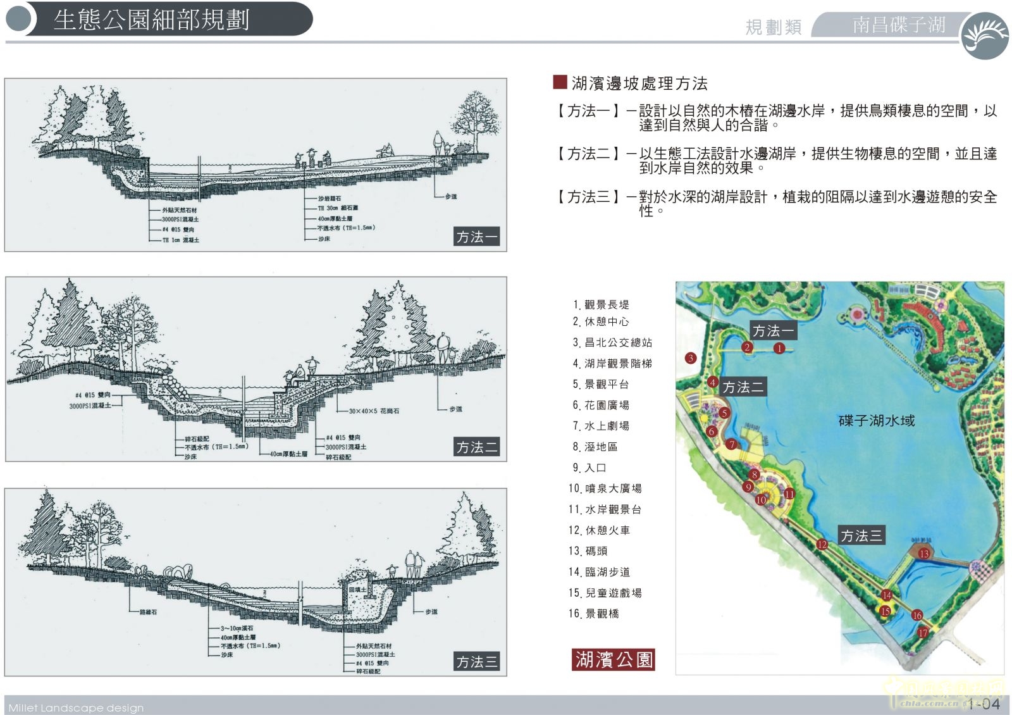The image size is (1012, 715).
Task: Select red marker 12 on the map
Action: [x=822, y=544]
